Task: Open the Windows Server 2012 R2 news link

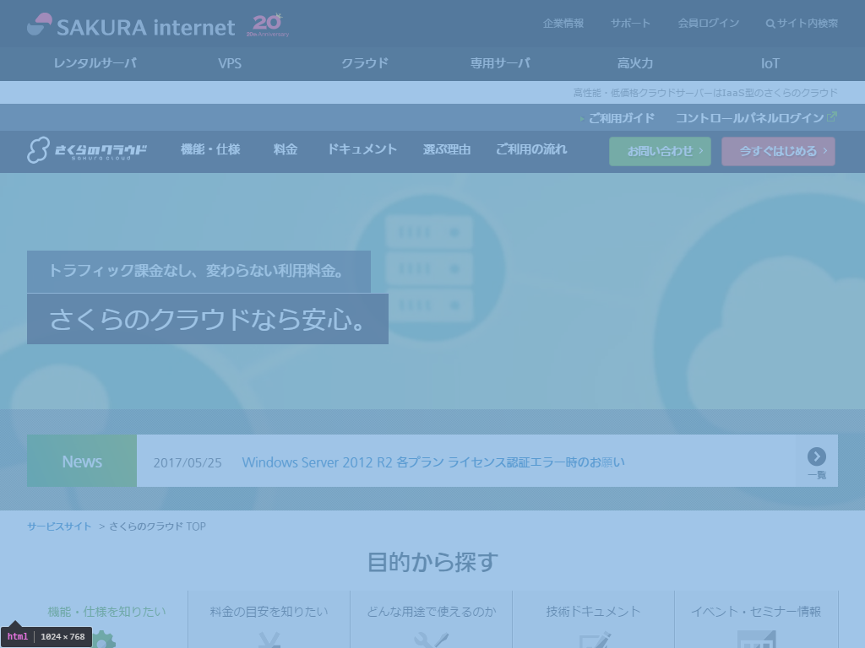Action: point(433,462)
